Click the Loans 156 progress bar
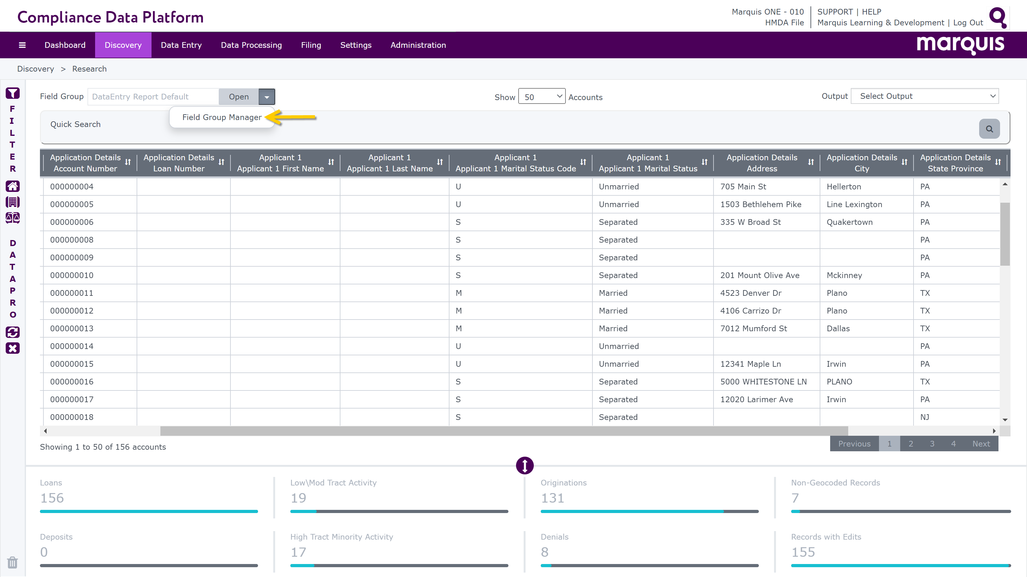 click(x=149, y=511)
